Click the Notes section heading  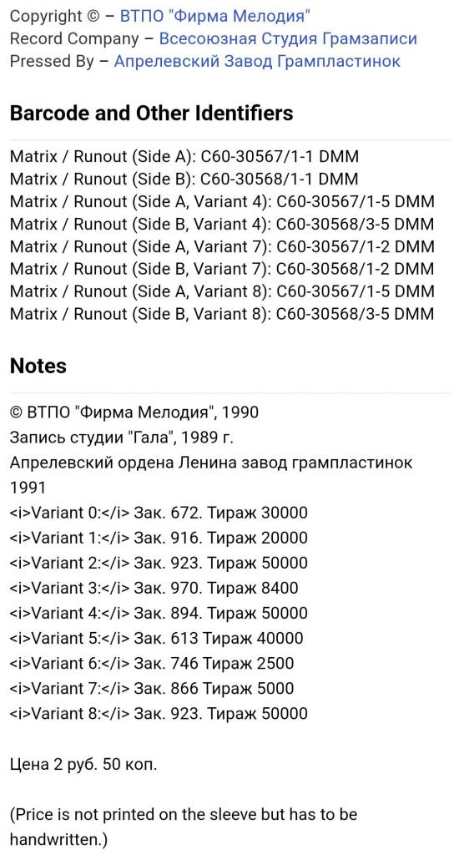(x=38, y=366)
